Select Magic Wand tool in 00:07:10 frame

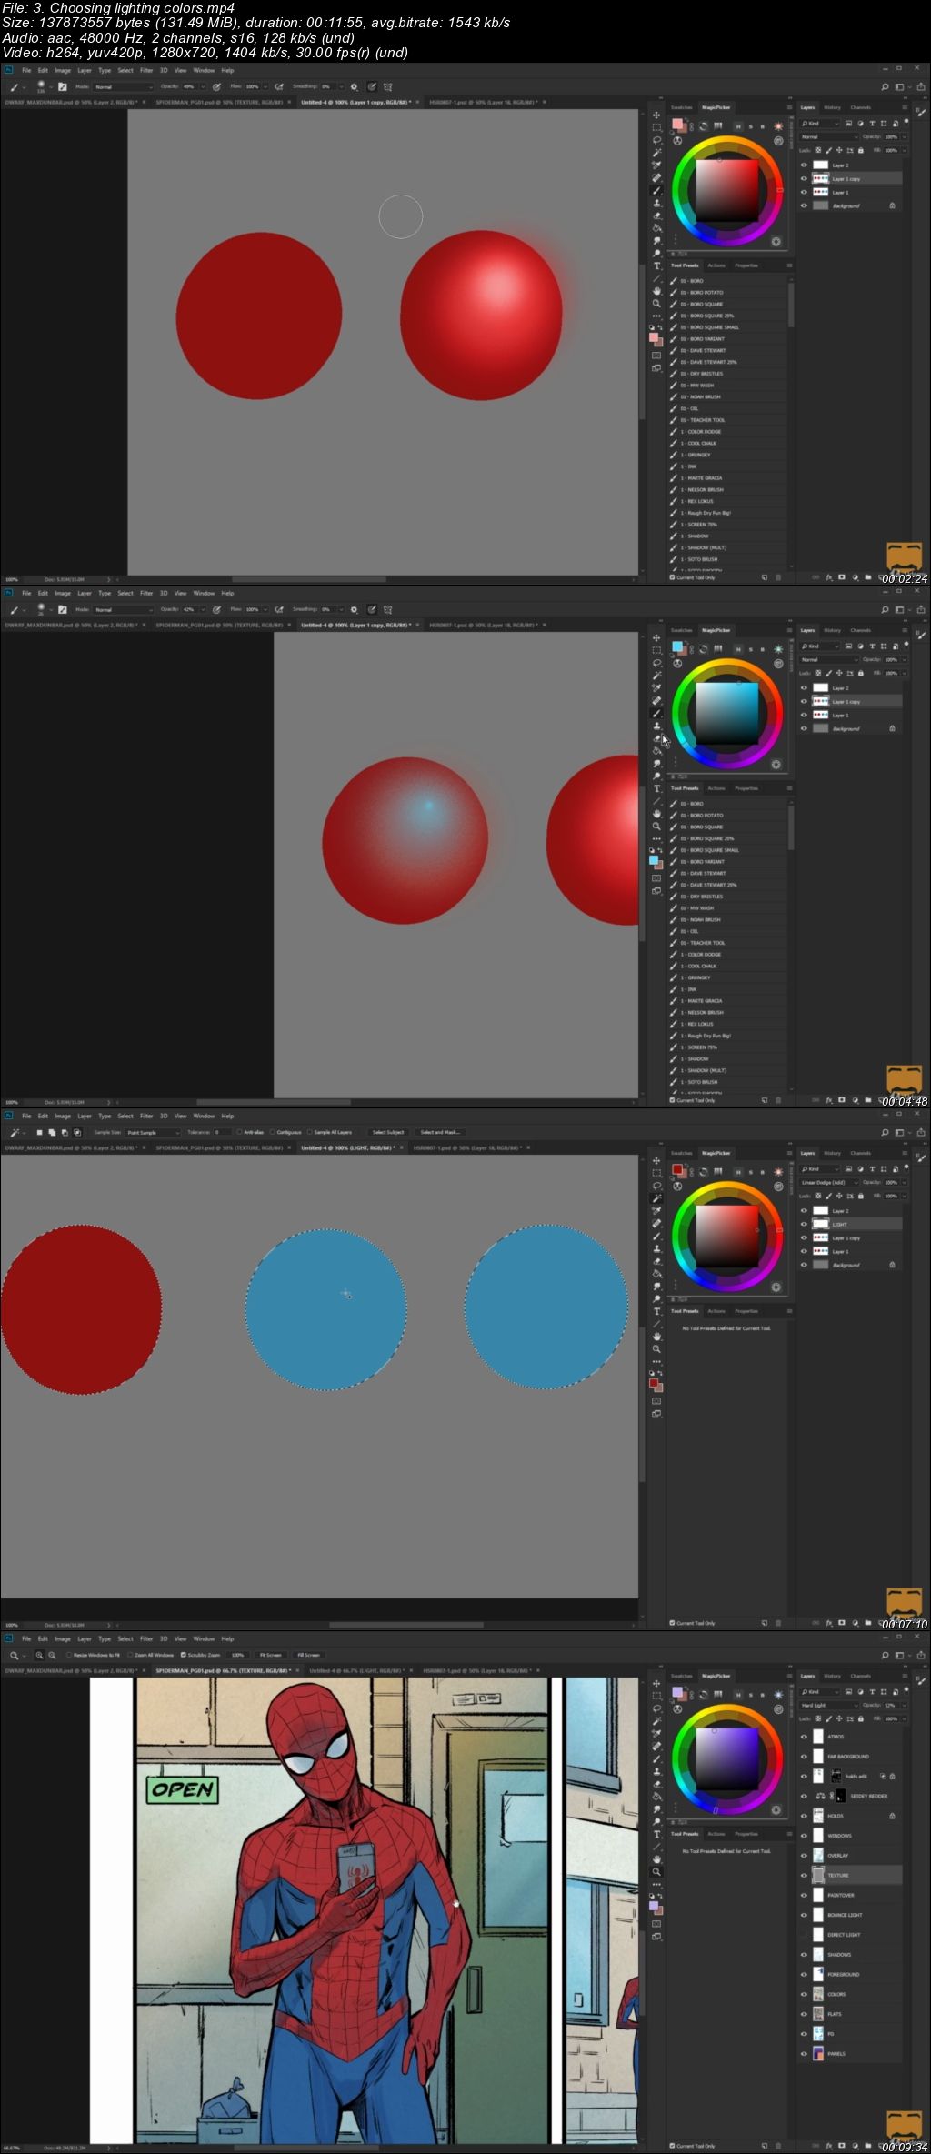(656, 1197)
